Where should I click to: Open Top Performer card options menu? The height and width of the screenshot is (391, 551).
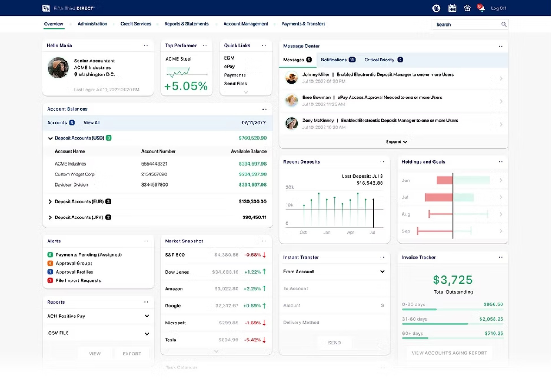pyautogui.click(x=205, y=45)
